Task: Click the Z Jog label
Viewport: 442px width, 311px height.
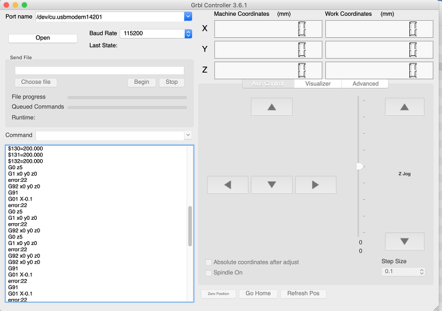Action: (405, 174)
